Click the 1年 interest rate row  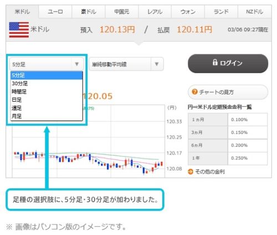click(228, 158)
